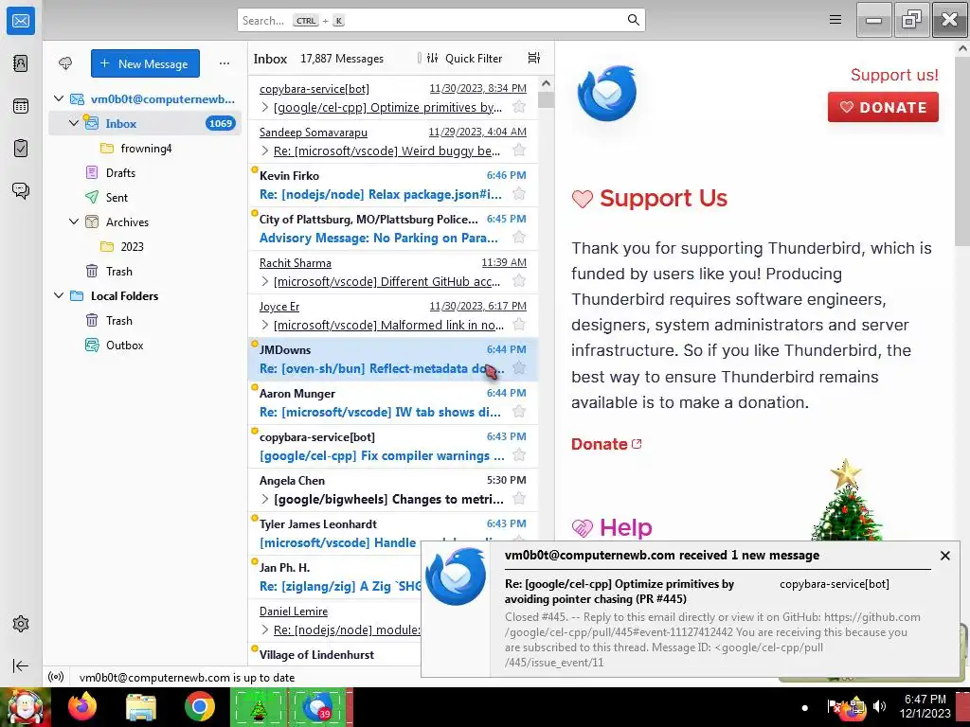
Task: Star the Angela Chen message
Action: pyautogui.click(x=519, y=499)
